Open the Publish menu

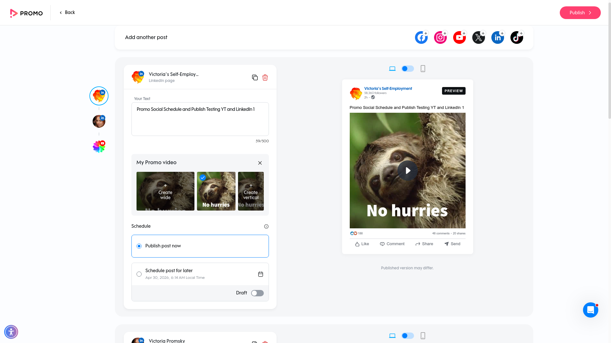[x=580, y=13]
